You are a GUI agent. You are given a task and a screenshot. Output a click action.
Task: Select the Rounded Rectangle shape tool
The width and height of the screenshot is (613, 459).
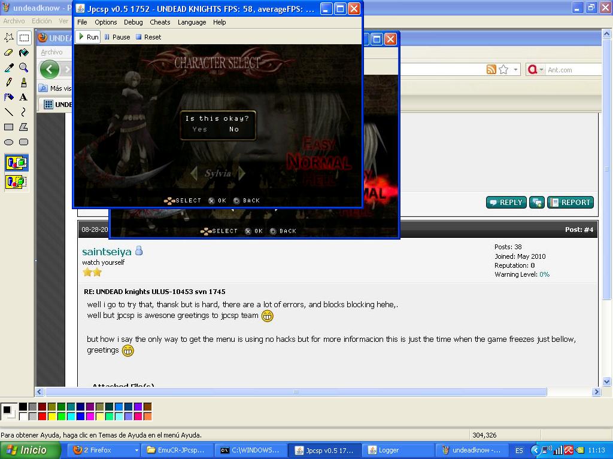(23, 142)
